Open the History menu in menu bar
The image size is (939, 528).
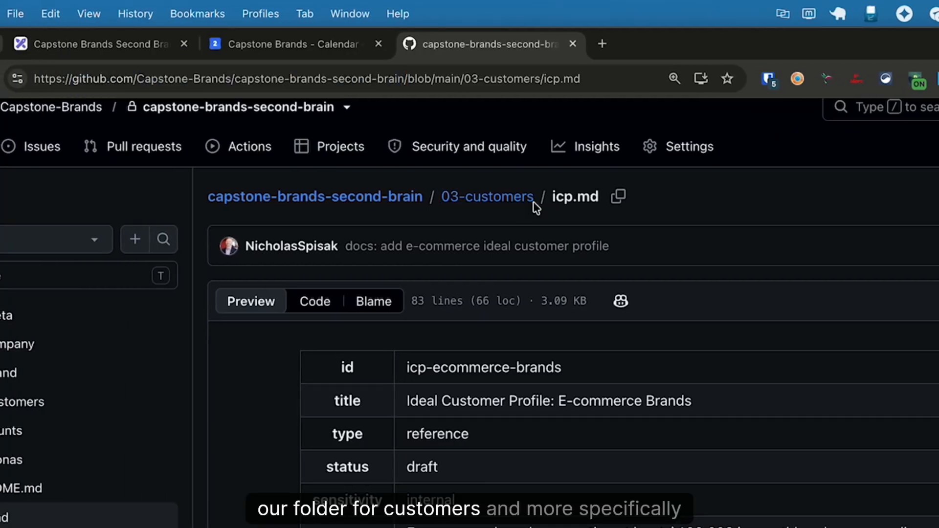tap(135, 14)
